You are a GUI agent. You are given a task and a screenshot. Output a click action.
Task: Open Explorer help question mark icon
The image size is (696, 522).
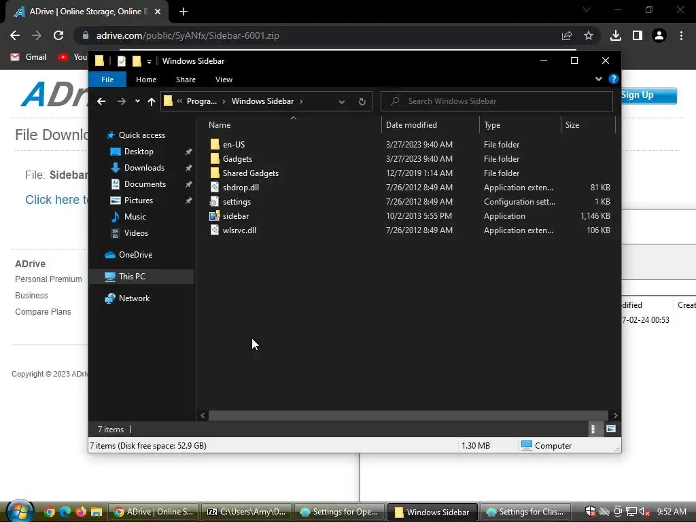[x=614, y=79]
